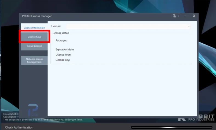Image resolution: width=216 pixels, height=130 pixels.
Task: Click the 'PTCAD License manager' title text
Action: pos(37,16)
